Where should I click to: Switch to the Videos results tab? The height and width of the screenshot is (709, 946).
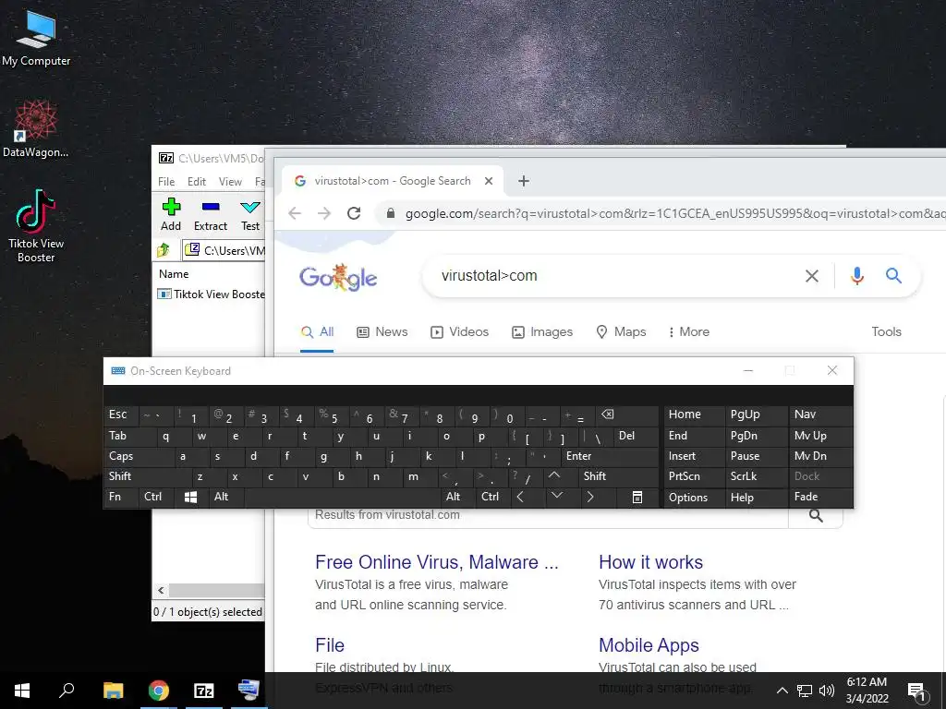[460, 332]
